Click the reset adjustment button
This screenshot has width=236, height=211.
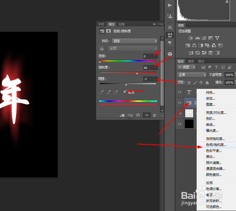click(x=138, y=115)
